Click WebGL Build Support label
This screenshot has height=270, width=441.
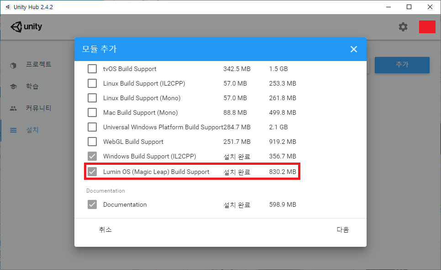pyautogui.click(x=133, y=142)
